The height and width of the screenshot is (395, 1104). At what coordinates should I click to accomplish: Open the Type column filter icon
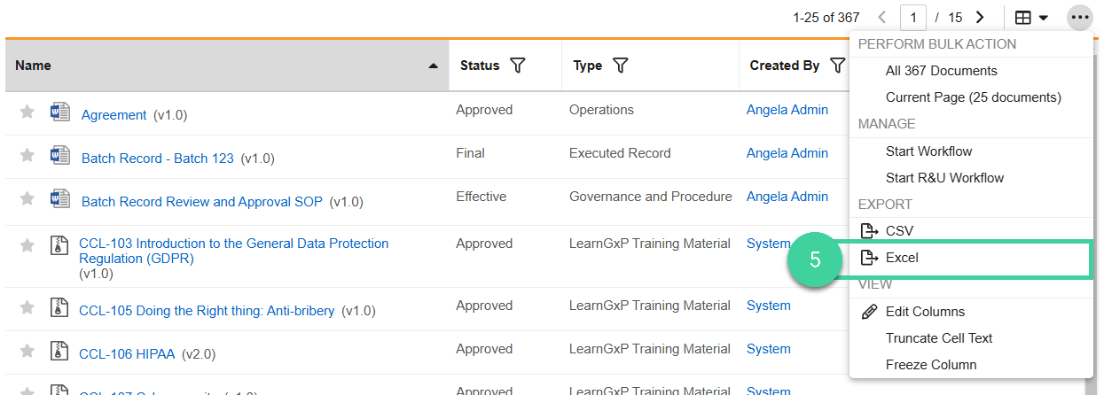[621, 66]
